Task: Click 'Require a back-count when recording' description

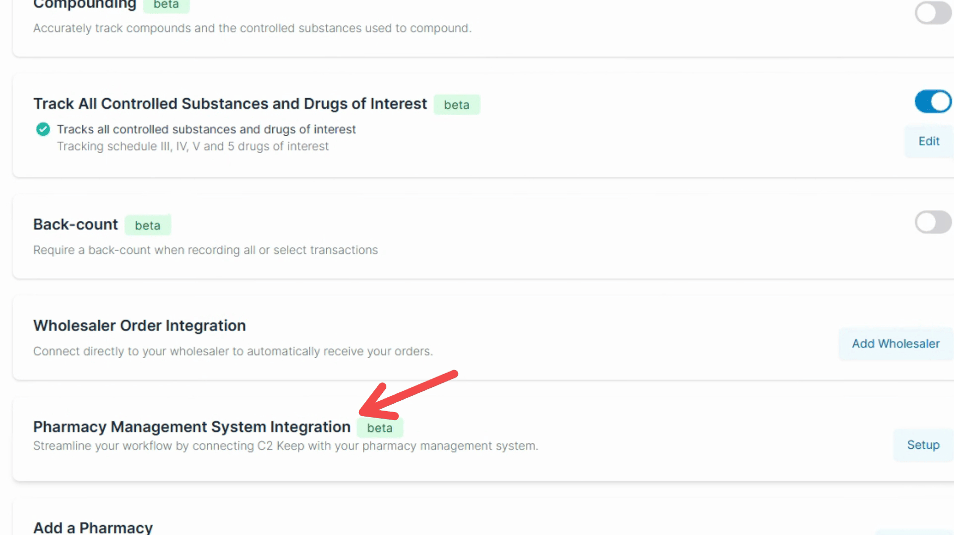Action: click(x=205, y=250)
